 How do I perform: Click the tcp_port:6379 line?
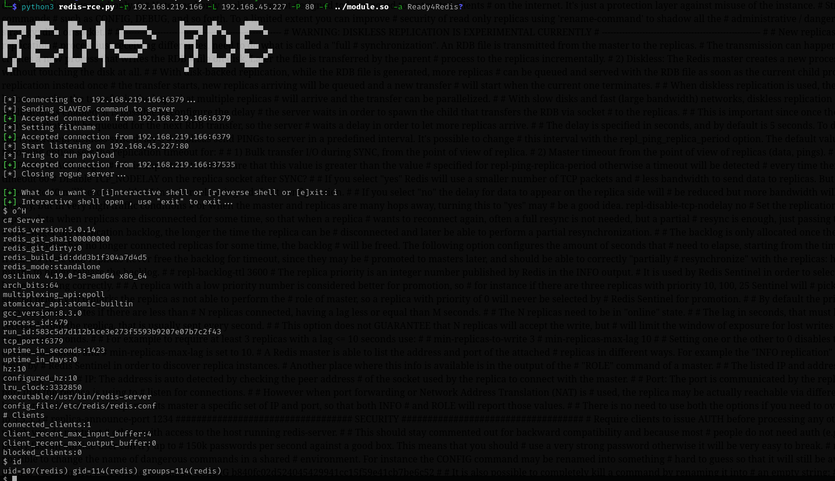[x=33, y=341]
